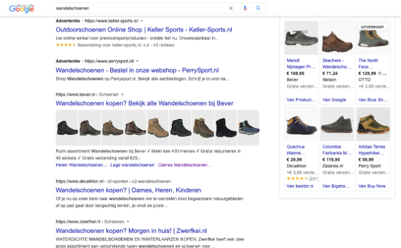Click the Google logo
Screen dimensions: 401x248
pos(22,8)
